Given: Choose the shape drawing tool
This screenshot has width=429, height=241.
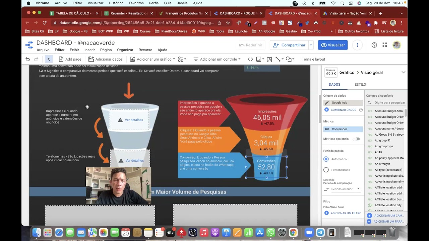Looking at the screenshot, I should click(x=288, y=59).
